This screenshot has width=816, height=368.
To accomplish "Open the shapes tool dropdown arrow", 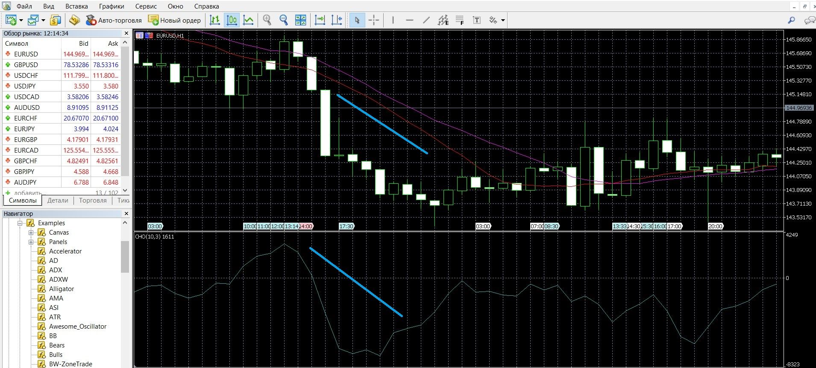I will coord(503,20).
